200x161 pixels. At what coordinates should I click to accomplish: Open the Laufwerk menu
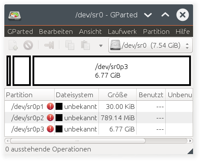(122, 32)
